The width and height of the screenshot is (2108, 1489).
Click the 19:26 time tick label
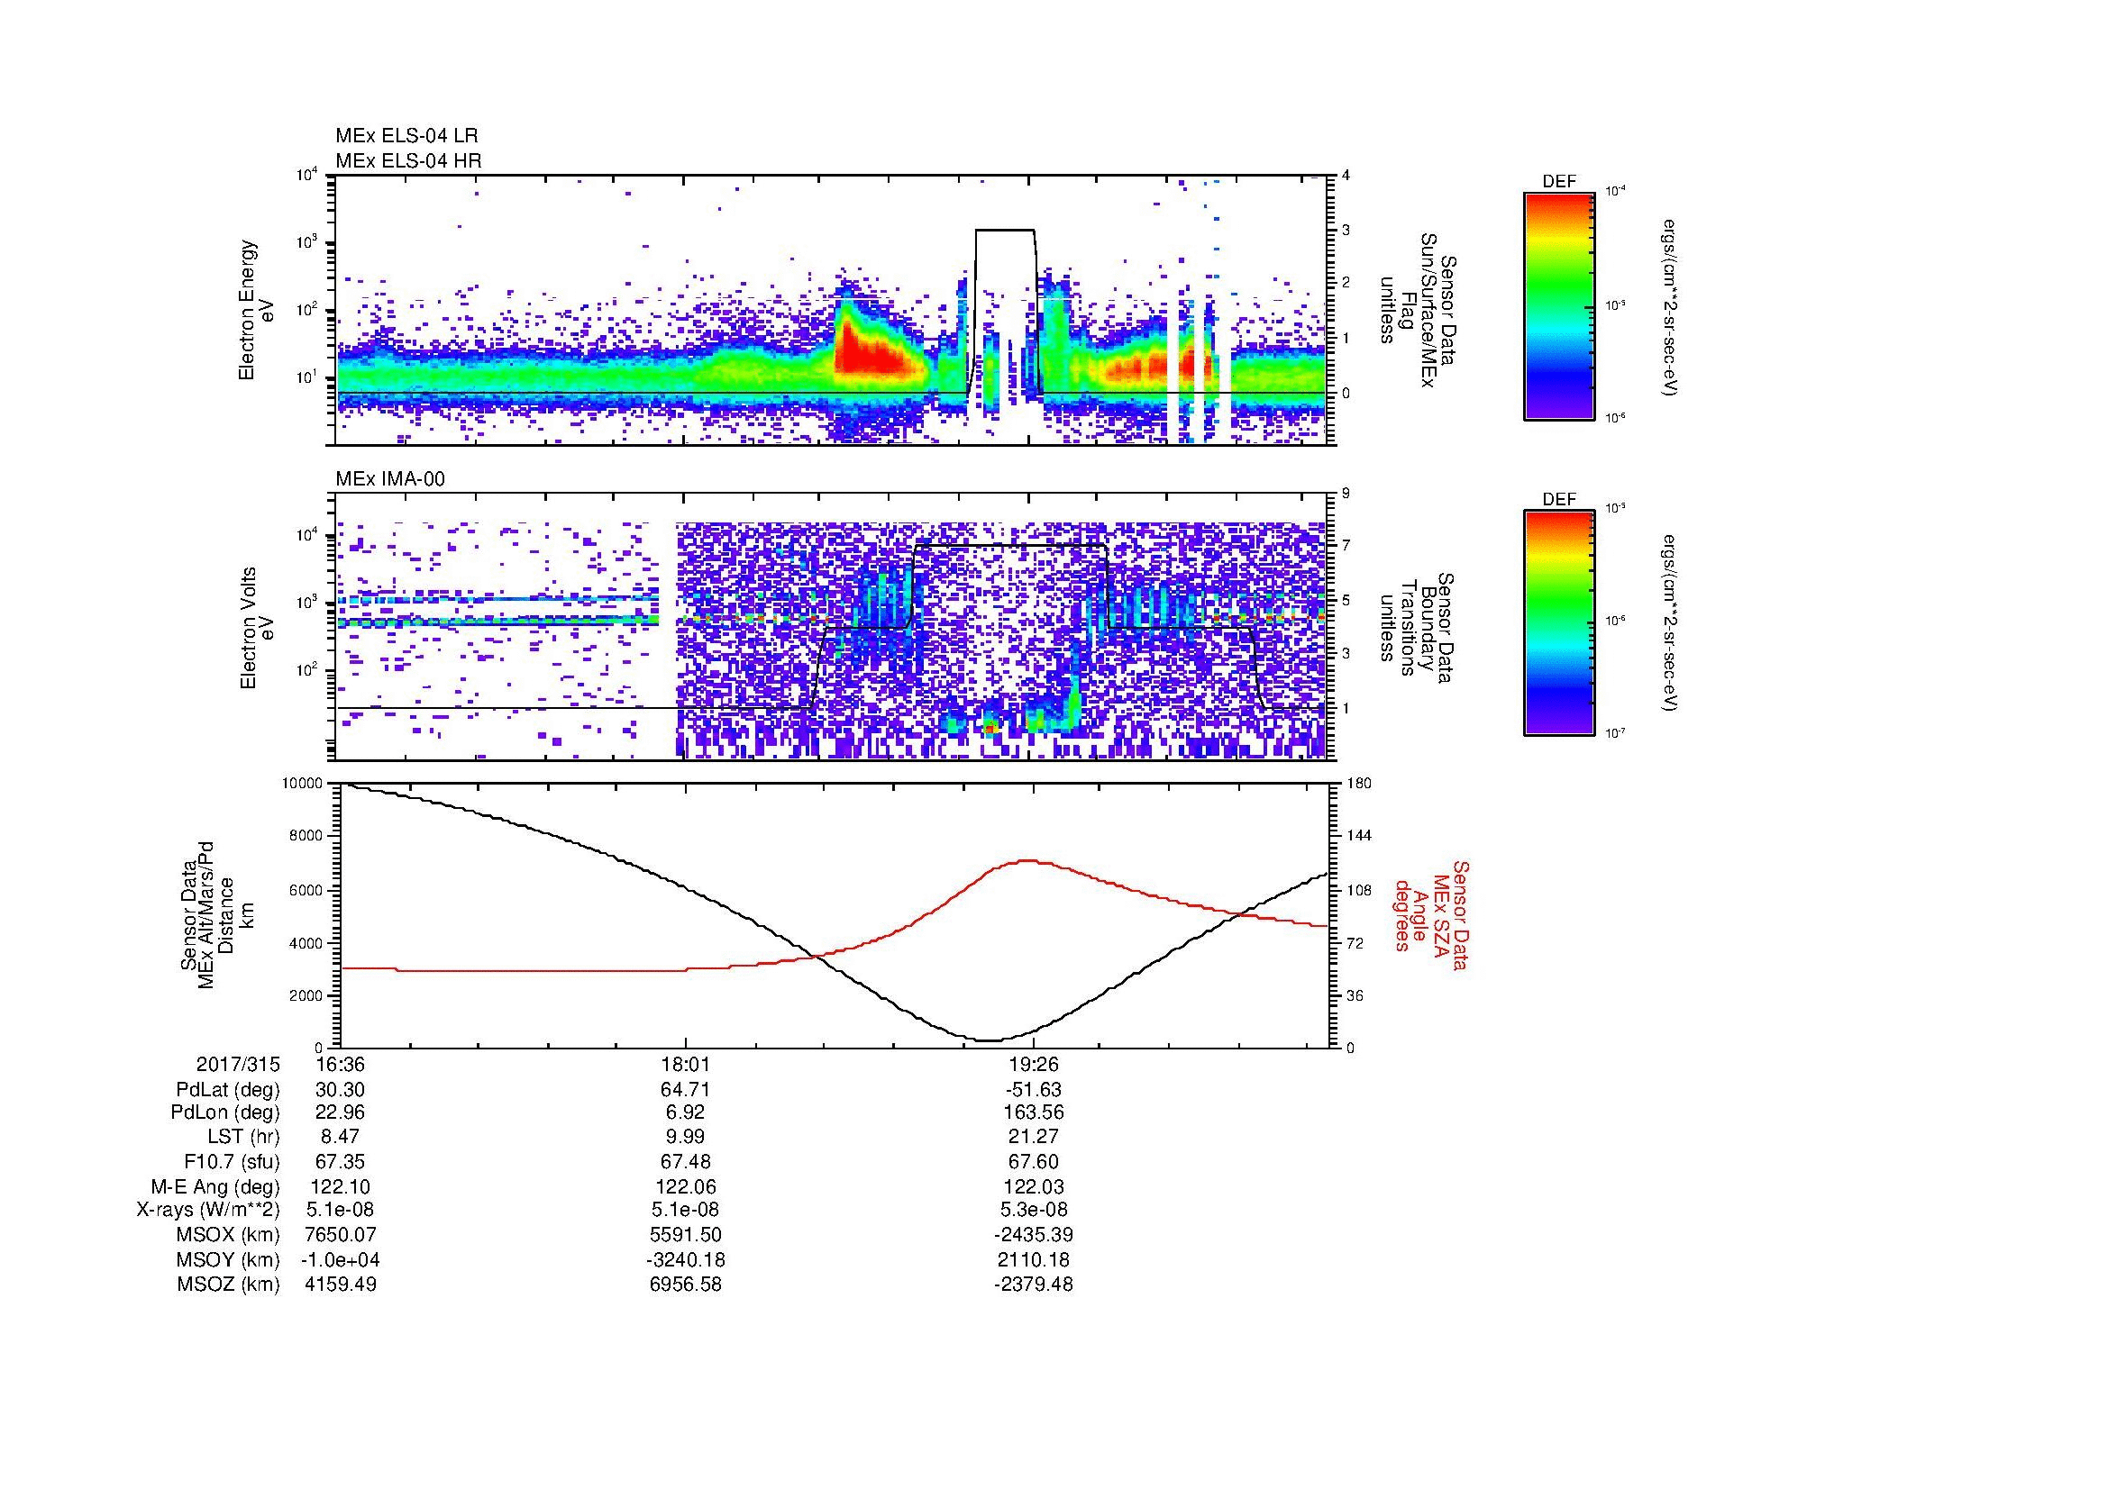pyautogui.click(x=1034, y=1065)
